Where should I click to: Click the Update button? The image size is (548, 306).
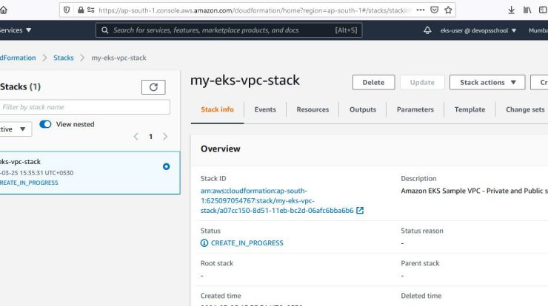pyautogui.click(x=422, y=82)
